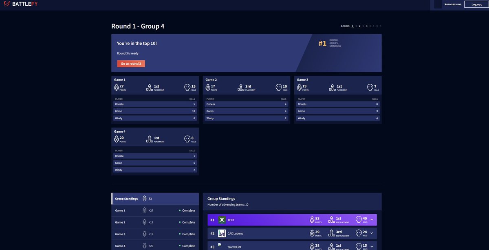Go to round 5 in pagination
The height and width of the screenshot is (250, 489).
tap(380, 26)
